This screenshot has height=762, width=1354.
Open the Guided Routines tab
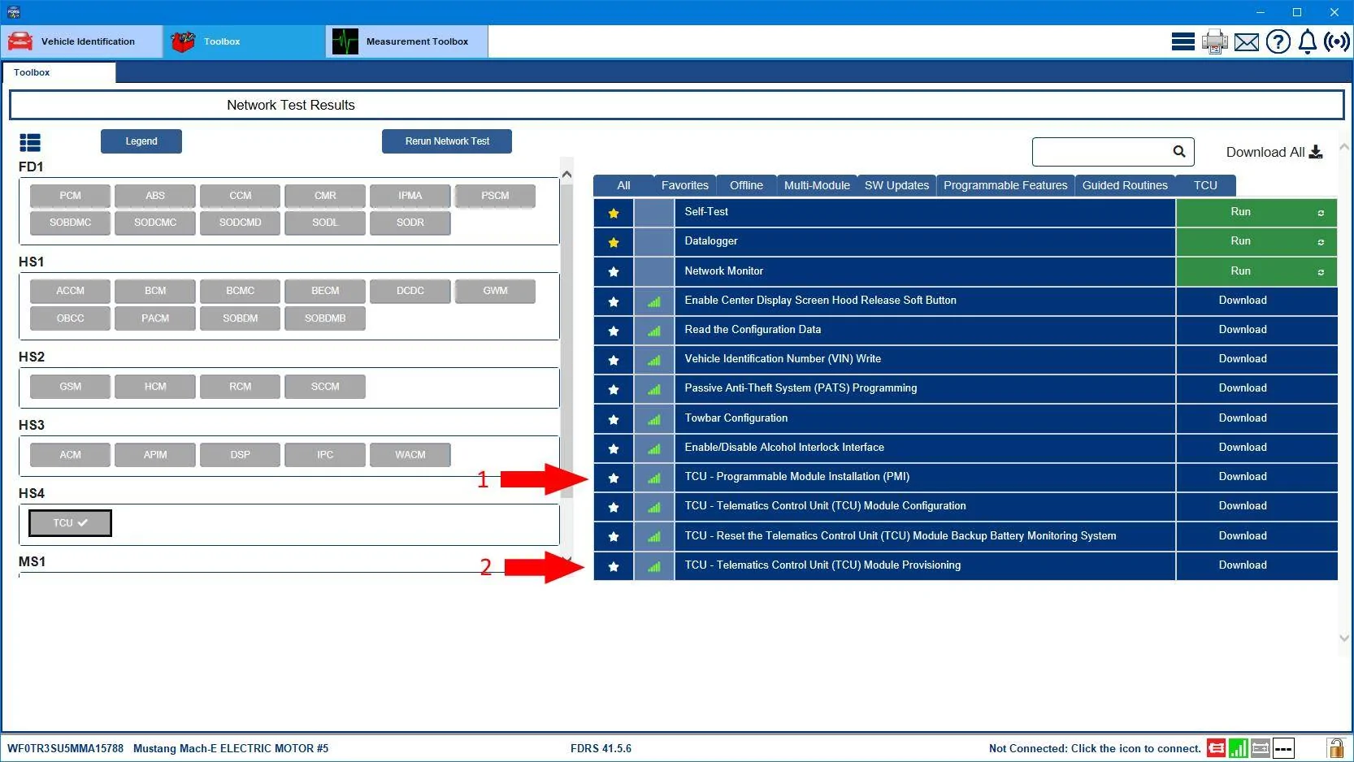point(1125,185)
